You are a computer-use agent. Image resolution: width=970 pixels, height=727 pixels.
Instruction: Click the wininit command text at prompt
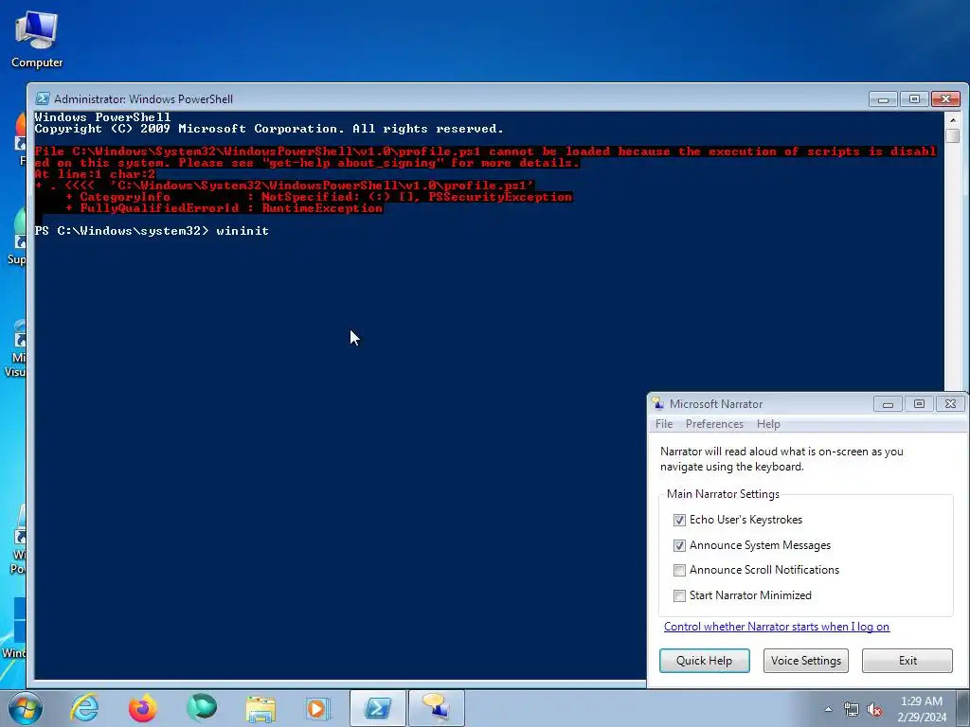pos(242,231)
